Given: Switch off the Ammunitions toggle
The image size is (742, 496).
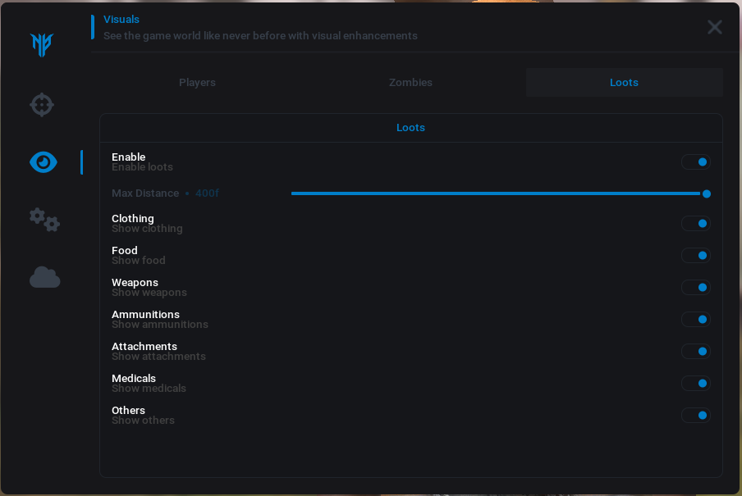Looking at the screenshot, I should (x=696, y=320).
